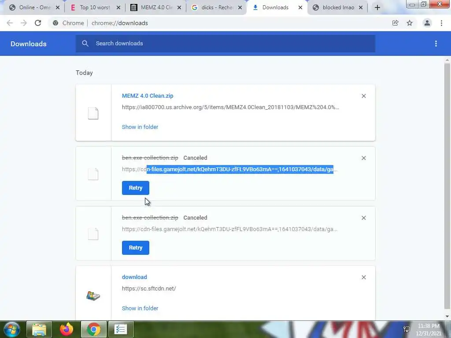Image resolution: width=451 pixels, height=338 pixels.
Task: Show MEMZ 4.0 Clean.zip in folder
Action: pyautogui.click(x=140, y=127)
